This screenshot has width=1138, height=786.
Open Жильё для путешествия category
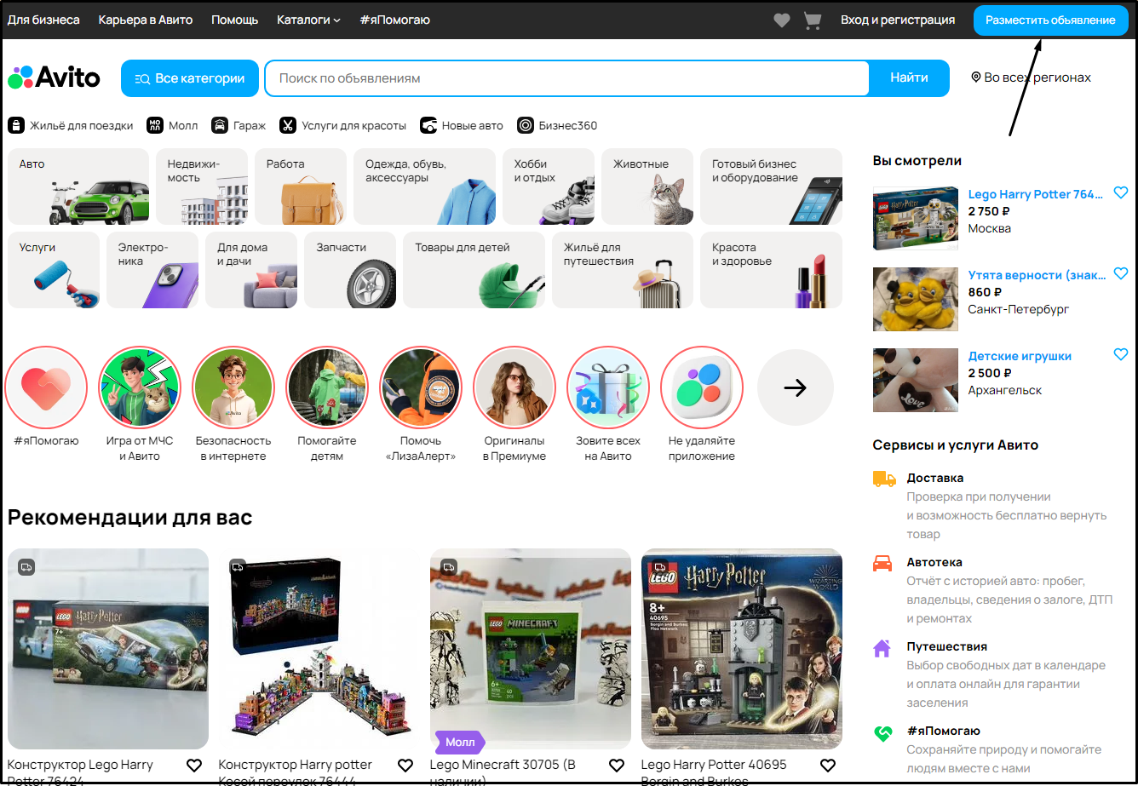coord(623,270)
